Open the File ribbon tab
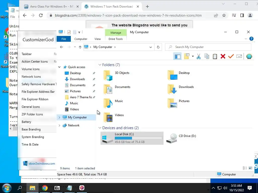258x193 pixels. (x=64, y=39)
